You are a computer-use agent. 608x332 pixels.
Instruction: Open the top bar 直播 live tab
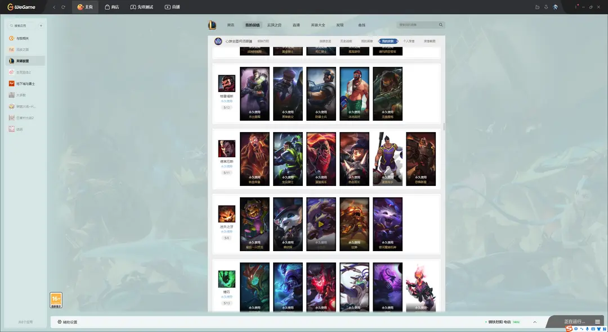tap(172, 7)
